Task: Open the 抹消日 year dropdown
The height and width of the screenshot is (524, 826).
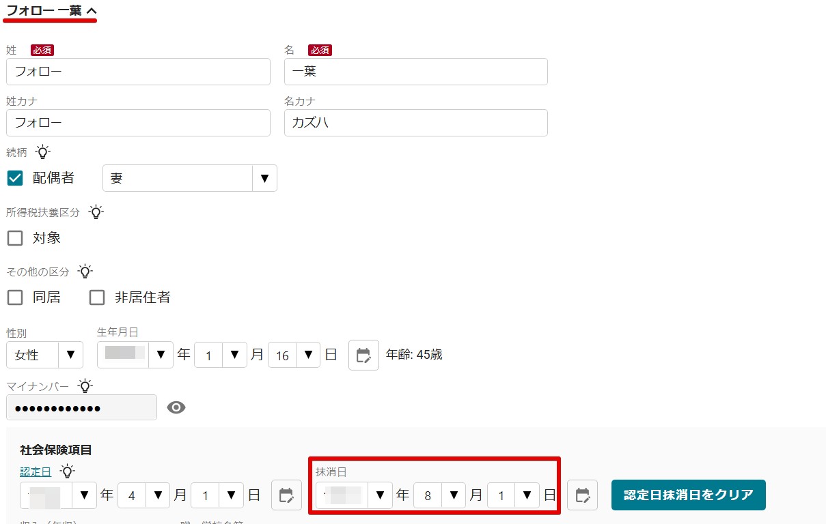Action: [354, 495]
